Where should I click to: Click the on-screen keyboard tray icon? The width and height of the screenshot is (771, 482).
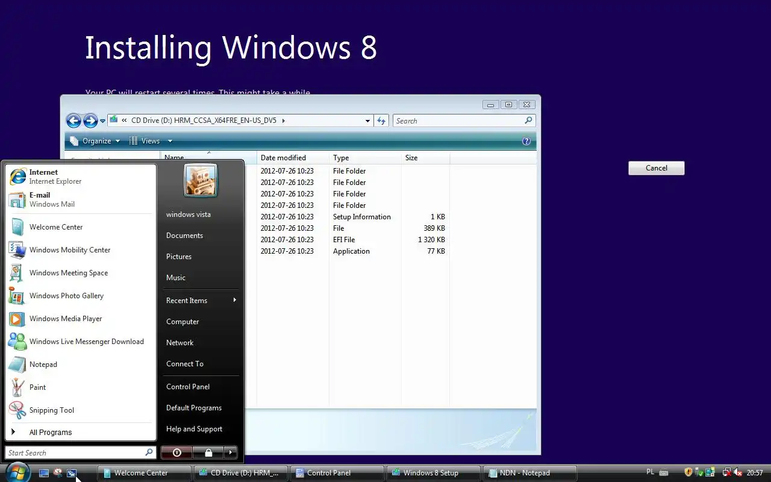click(x=664, y=472)
